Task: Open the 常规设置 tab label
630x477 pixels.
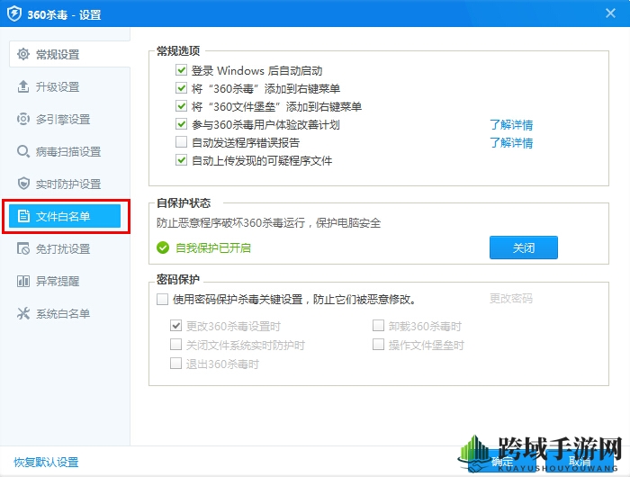Action: (x=58, y=54)
